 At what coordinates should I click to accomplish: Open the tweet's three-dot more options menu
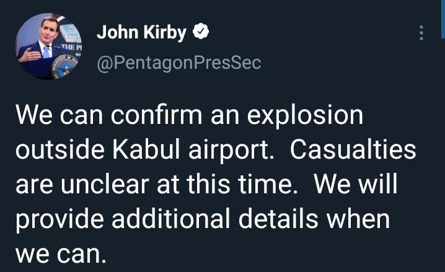pos(421,33)
